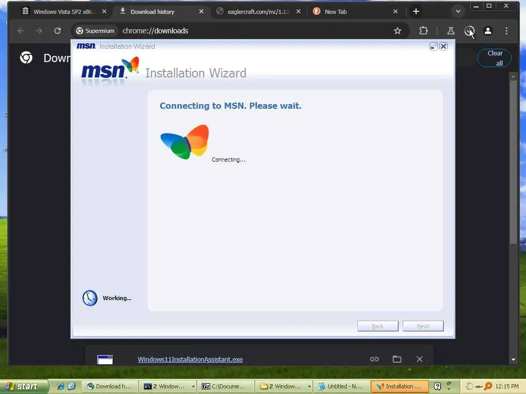Close the eaglercraft.com tab
Screen dimensions: 526x394
[298, 11]
